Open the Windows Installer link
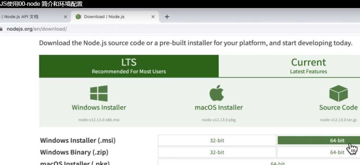Image resolution: width=360 pixels, height=165 pixels. (x=99, y=107)
